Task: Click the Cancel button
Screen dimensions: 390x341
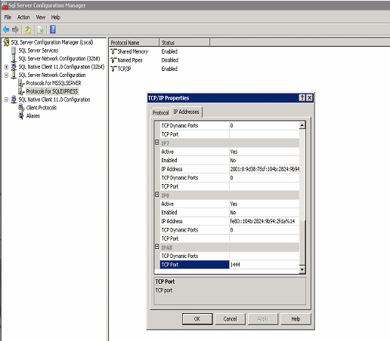Action: [x=230, y=319]
